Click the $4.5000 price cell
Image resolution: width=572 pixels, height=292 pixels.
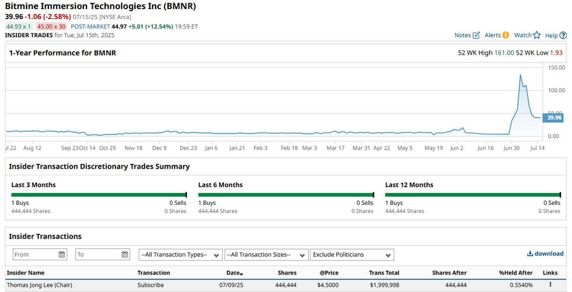pyautogui.click(x=328, y=285)
